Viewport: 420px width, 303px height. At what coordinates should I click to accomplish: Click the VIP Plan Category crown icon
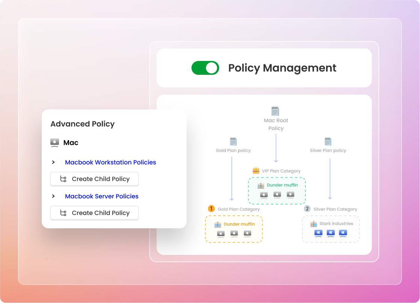pyautogui.click(x=256, y=171)
